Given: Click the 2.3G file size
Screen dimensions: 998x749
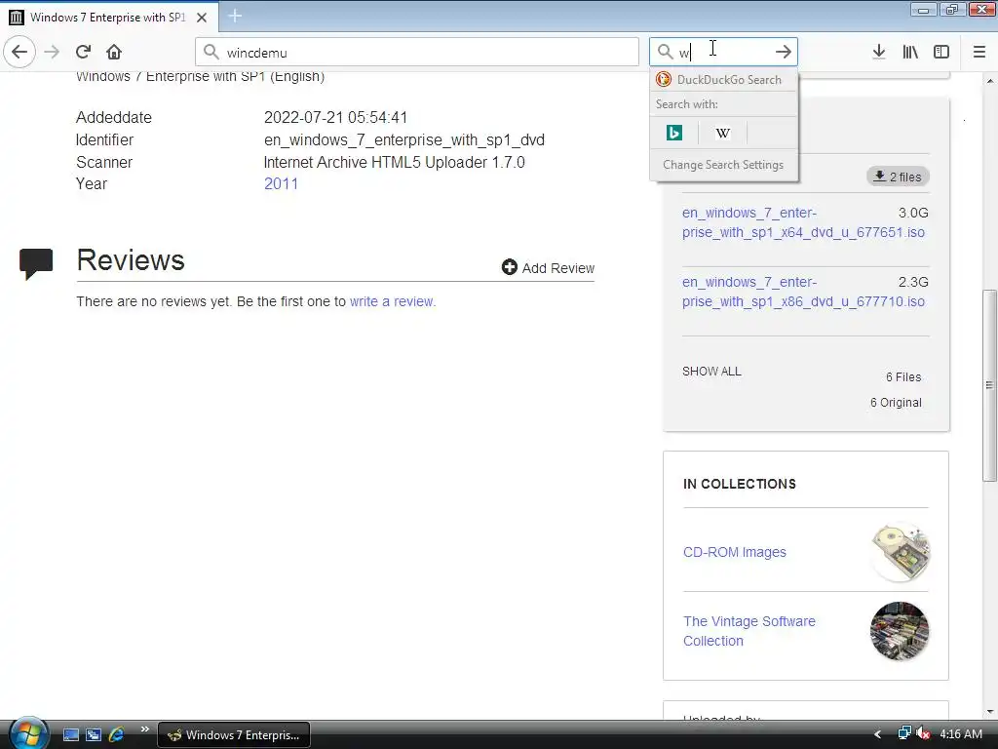Looking at the screenshot, I should click(913, 282).
